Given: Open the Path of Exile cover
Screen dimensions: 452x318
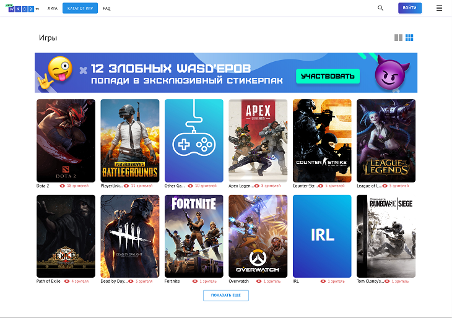Looking at the screenshot, I should pyautogui.click(x=66, y=236).
